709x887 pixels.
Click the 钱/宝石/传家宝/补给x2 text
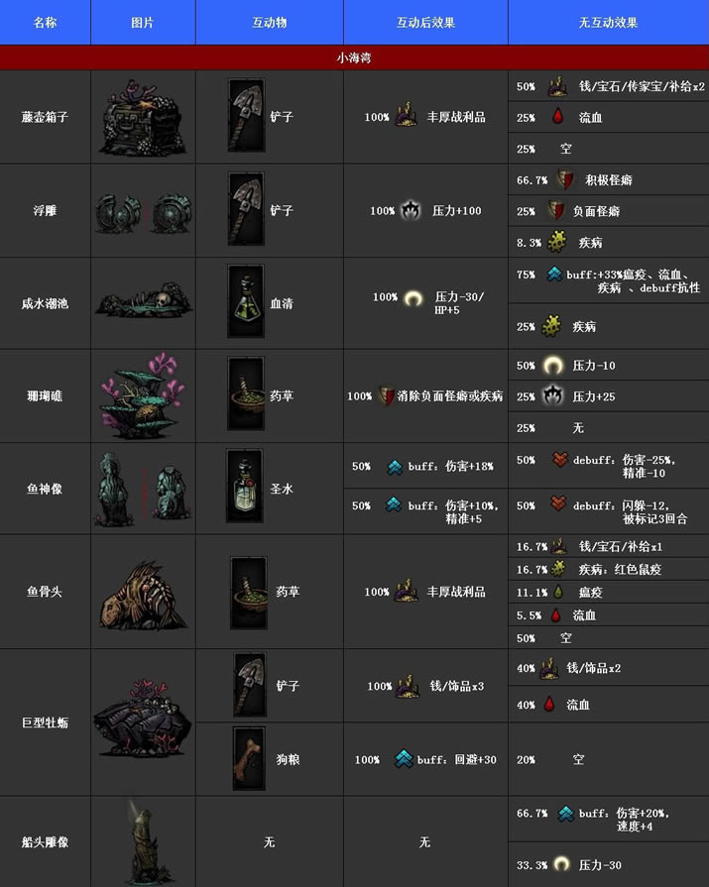pos(642,86)
